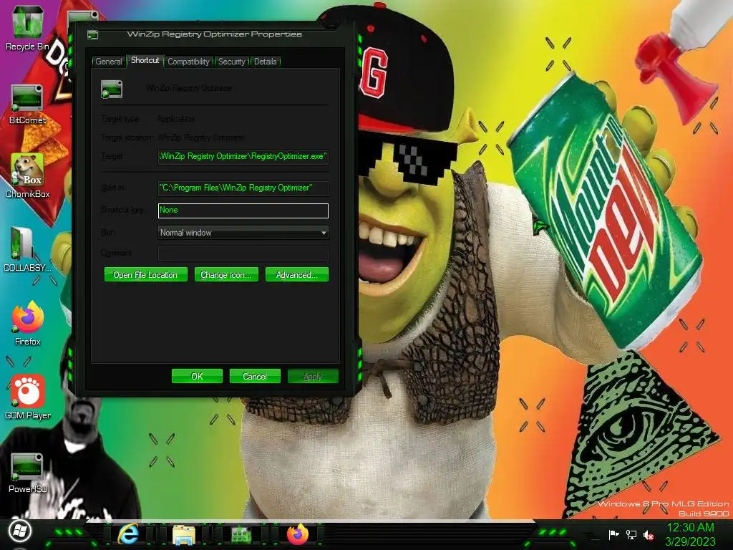The image size is (733, 550).
Task: Select the COLLABSY desktop icon
Action: click(27, 250)
